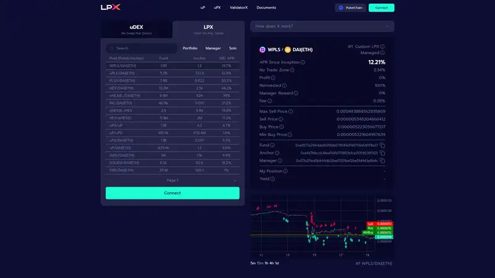Click info icon beside Min Buy Price
This screenshot has height=278, width=495.
click(290, 135)
